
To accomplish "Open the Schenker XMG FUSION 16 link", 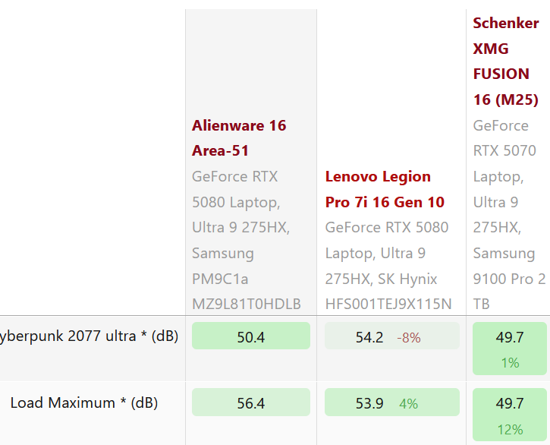I will pyautogui.click(x=505, y=61).
